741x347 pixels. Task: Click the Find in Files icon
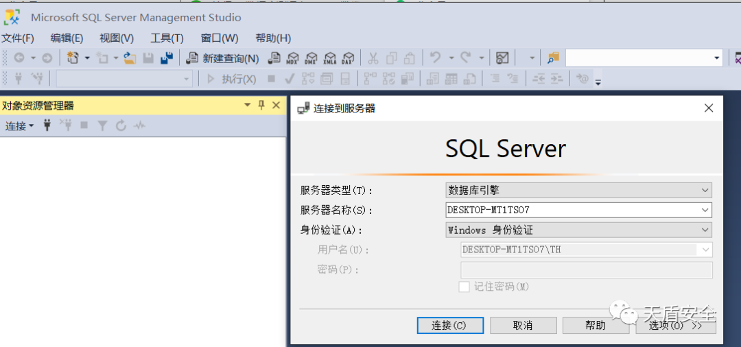tap(553, 58)
